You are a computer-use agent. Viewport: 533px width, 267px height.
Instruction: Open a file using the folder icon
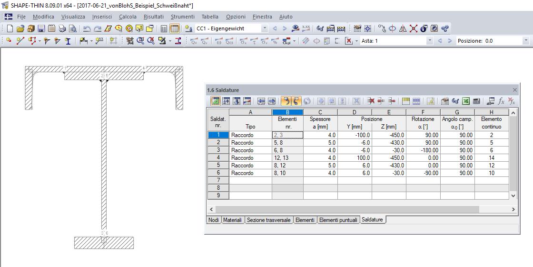(x=20, y=28)
